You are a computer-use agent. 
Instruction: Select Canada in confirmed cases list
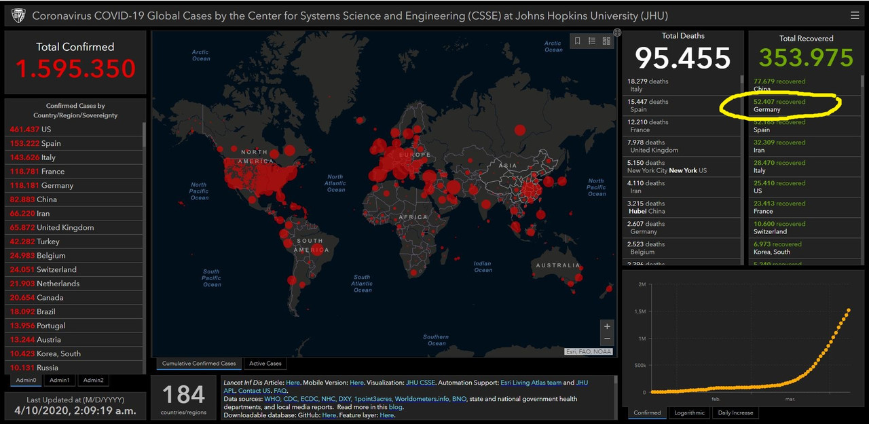click(74, 298)
